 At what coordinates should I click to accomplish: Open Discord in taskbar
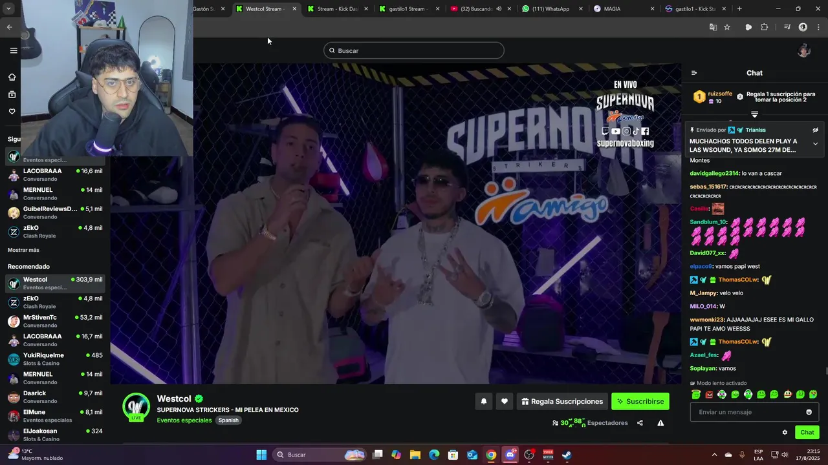(x=510, y=455)
